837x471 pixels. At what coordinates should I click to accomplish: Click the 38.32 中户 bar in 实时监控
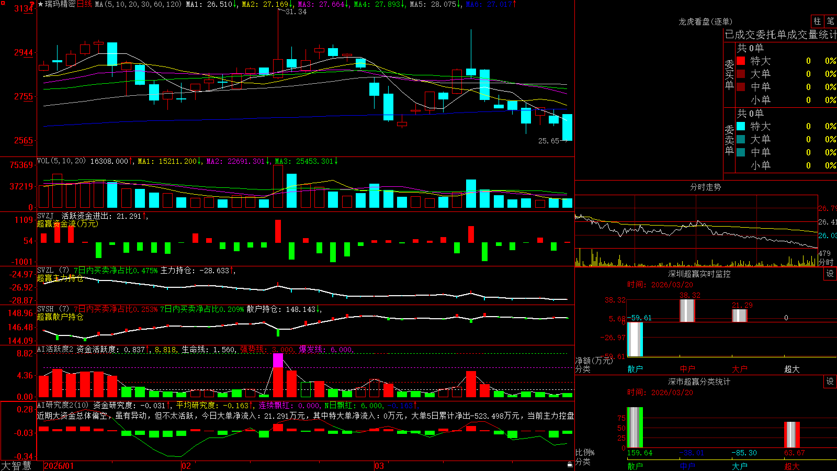pyautogui.click(x=687, y=310)
